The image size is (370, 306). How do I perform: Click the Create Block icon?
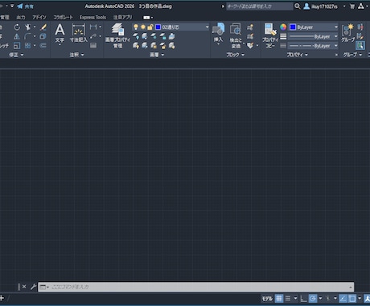[250, 27]
